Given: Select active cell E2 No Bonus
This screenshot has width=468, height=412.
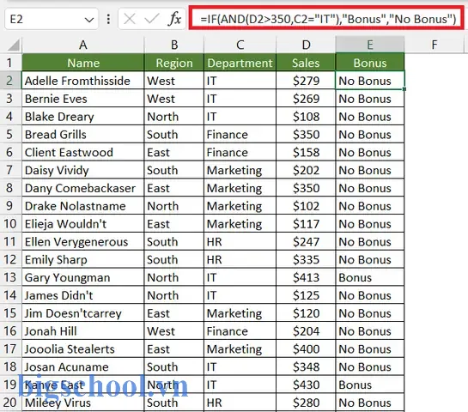Looking at the screenshot, I should [x=370, y=81].
